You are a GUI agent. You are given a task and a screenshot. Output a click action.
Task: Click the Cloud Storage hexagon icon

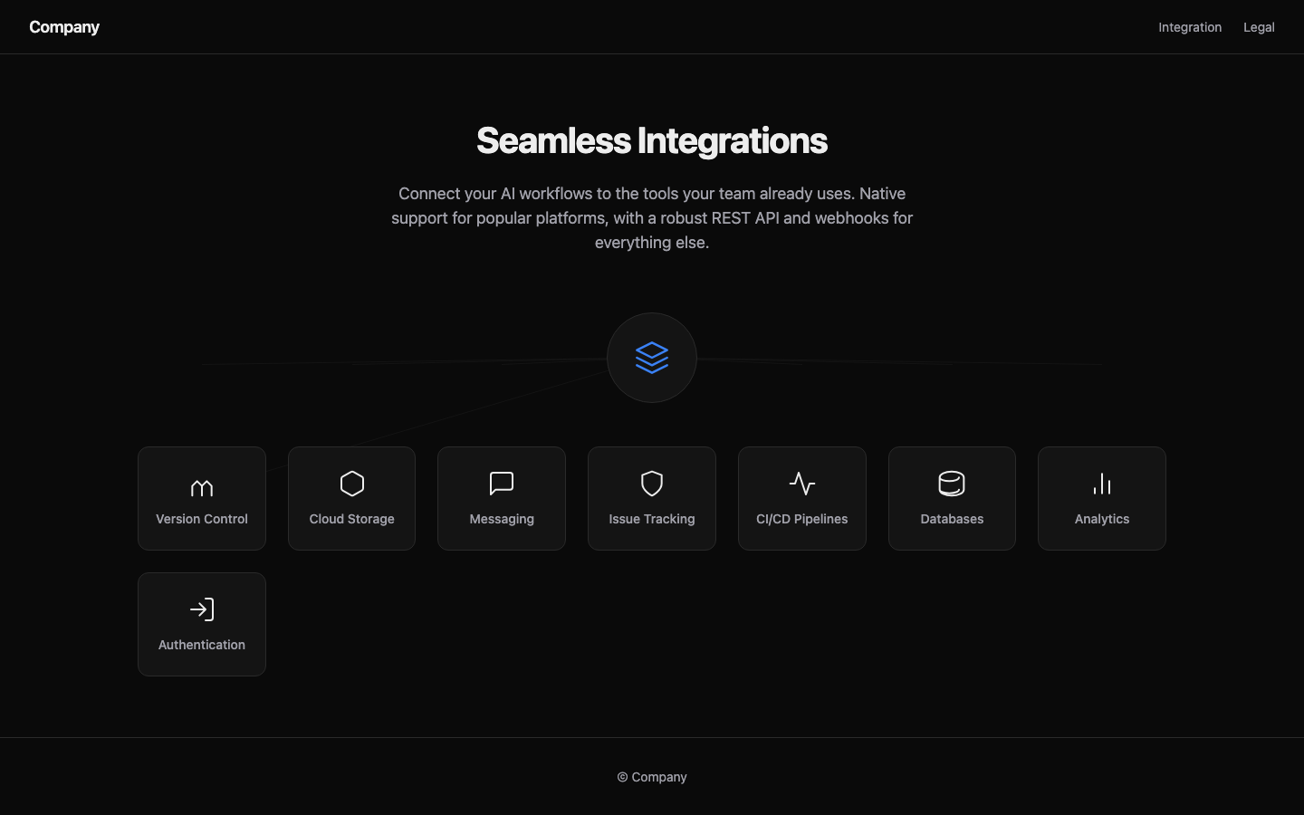point(352,484)
